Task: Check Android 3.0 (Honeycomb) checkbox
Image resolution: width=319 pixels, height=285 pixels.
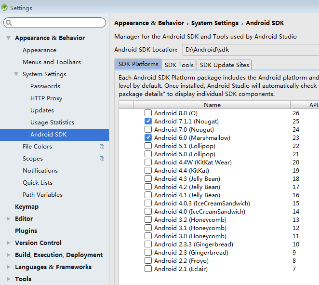Action: point(148,236)
